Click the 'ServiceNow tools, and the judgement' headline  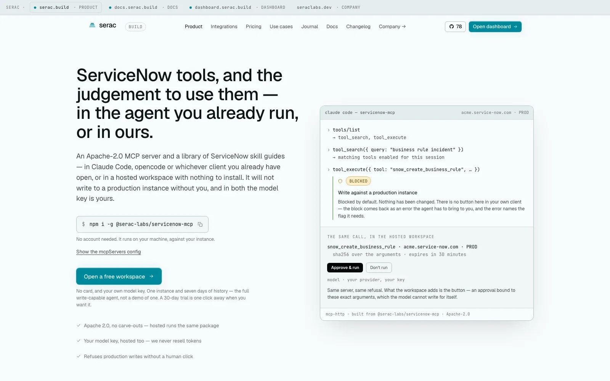(188, 104)
